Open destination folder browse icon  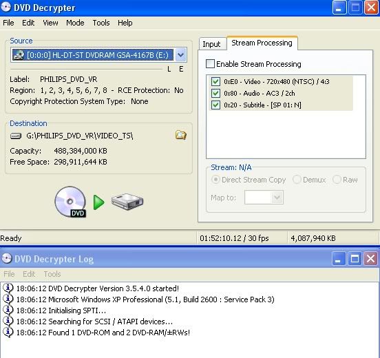pyautogui.click(x=181, y=135)
